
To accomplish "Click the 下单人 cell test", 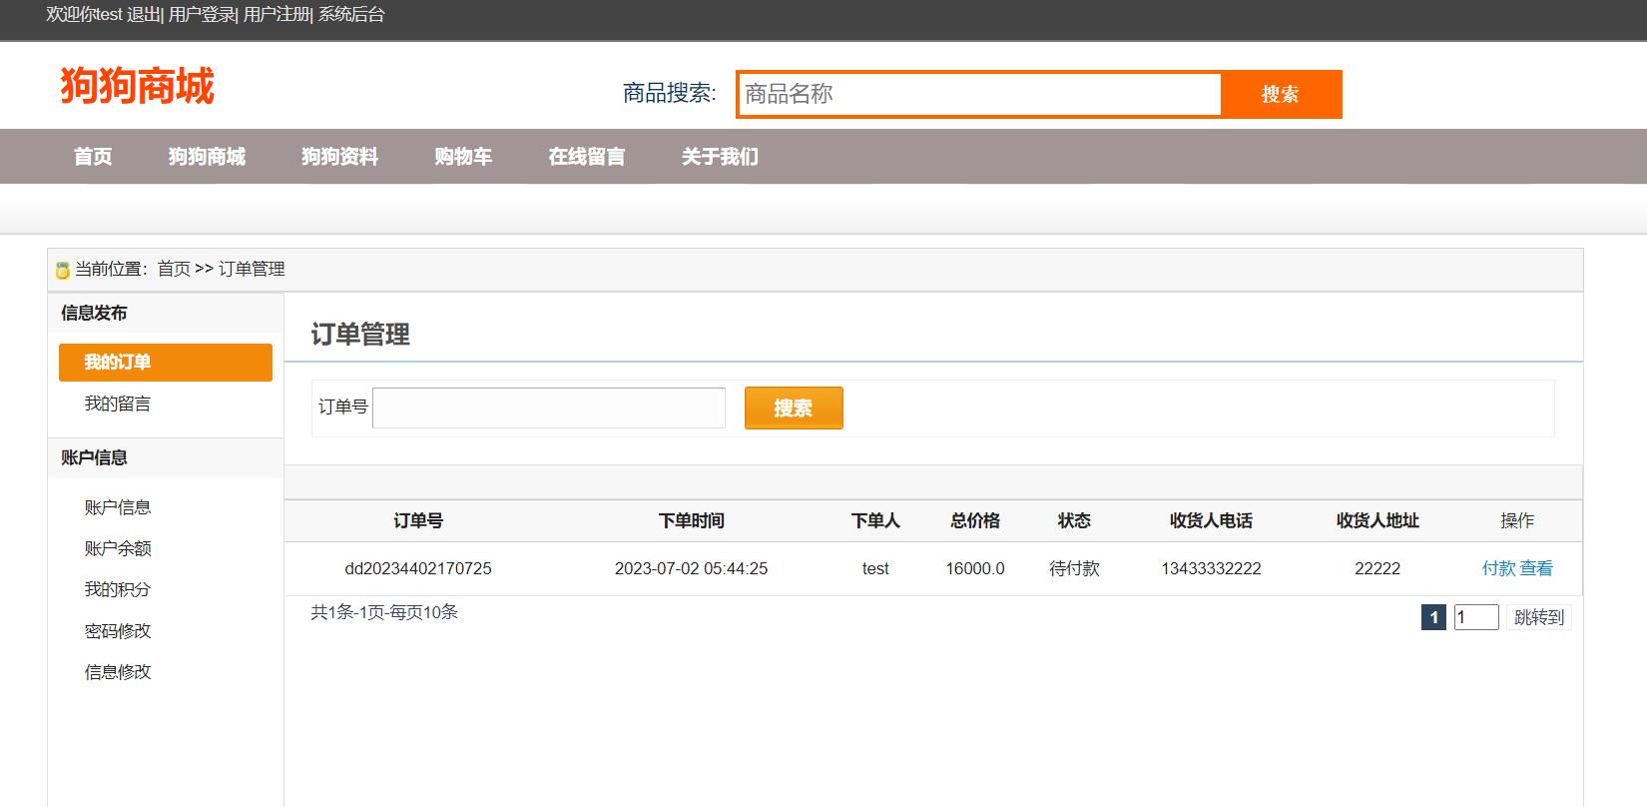I will click(875, 568).
